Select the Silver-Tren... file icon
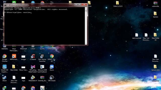This screenshot has width=161, height=90. pos(23,68)
